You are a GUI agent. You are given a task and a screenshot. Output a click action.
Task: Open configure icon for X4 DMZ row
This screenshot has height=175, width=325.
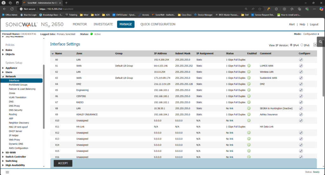click(x=301, y=84)
